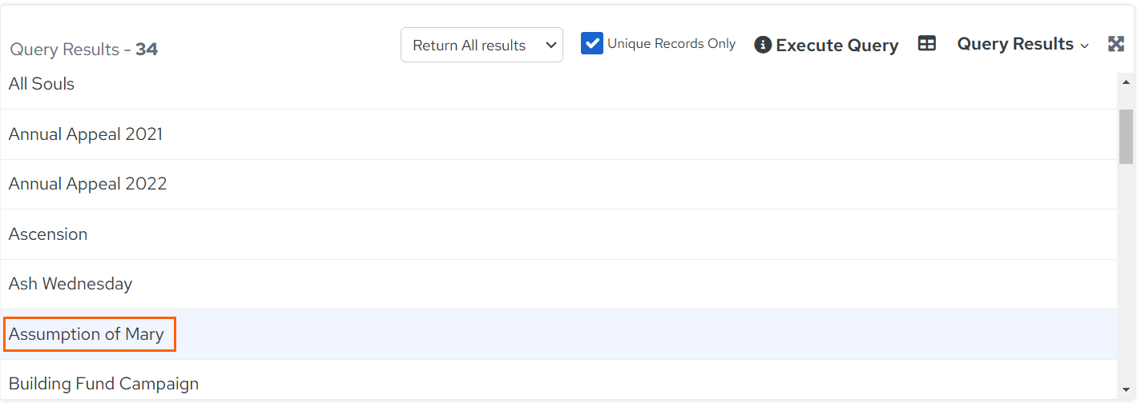
Task: Open the Return All results dropdown
Action: pos(482,45)
